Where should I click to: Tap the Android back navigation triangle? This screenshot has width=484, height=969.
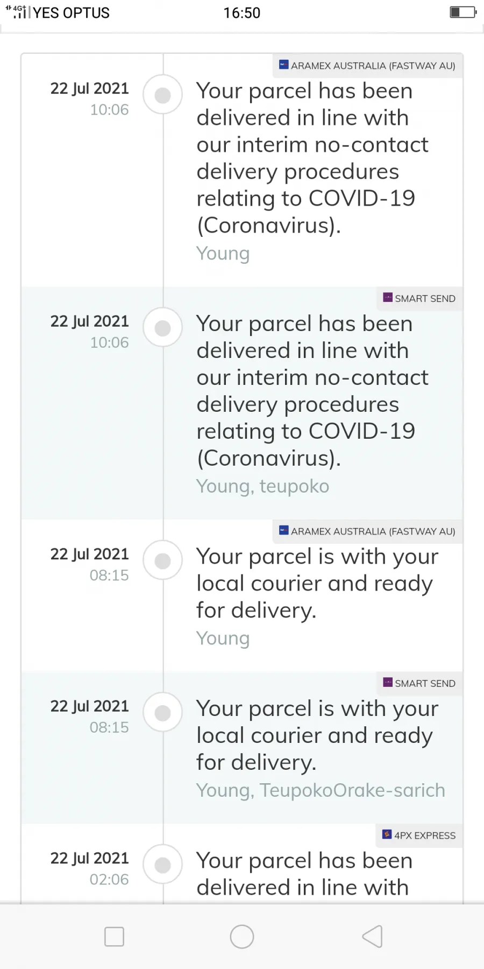pyautogui.click(x=372, y=937)
